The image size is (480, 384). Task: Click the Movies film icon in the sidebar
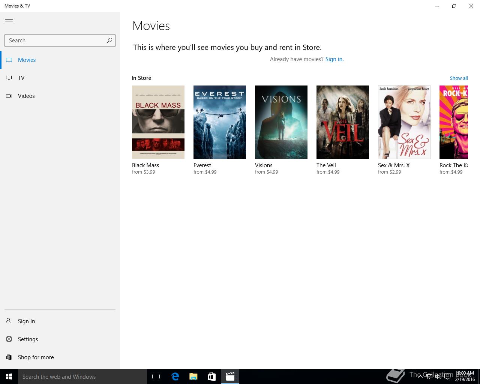pos(9,60)
